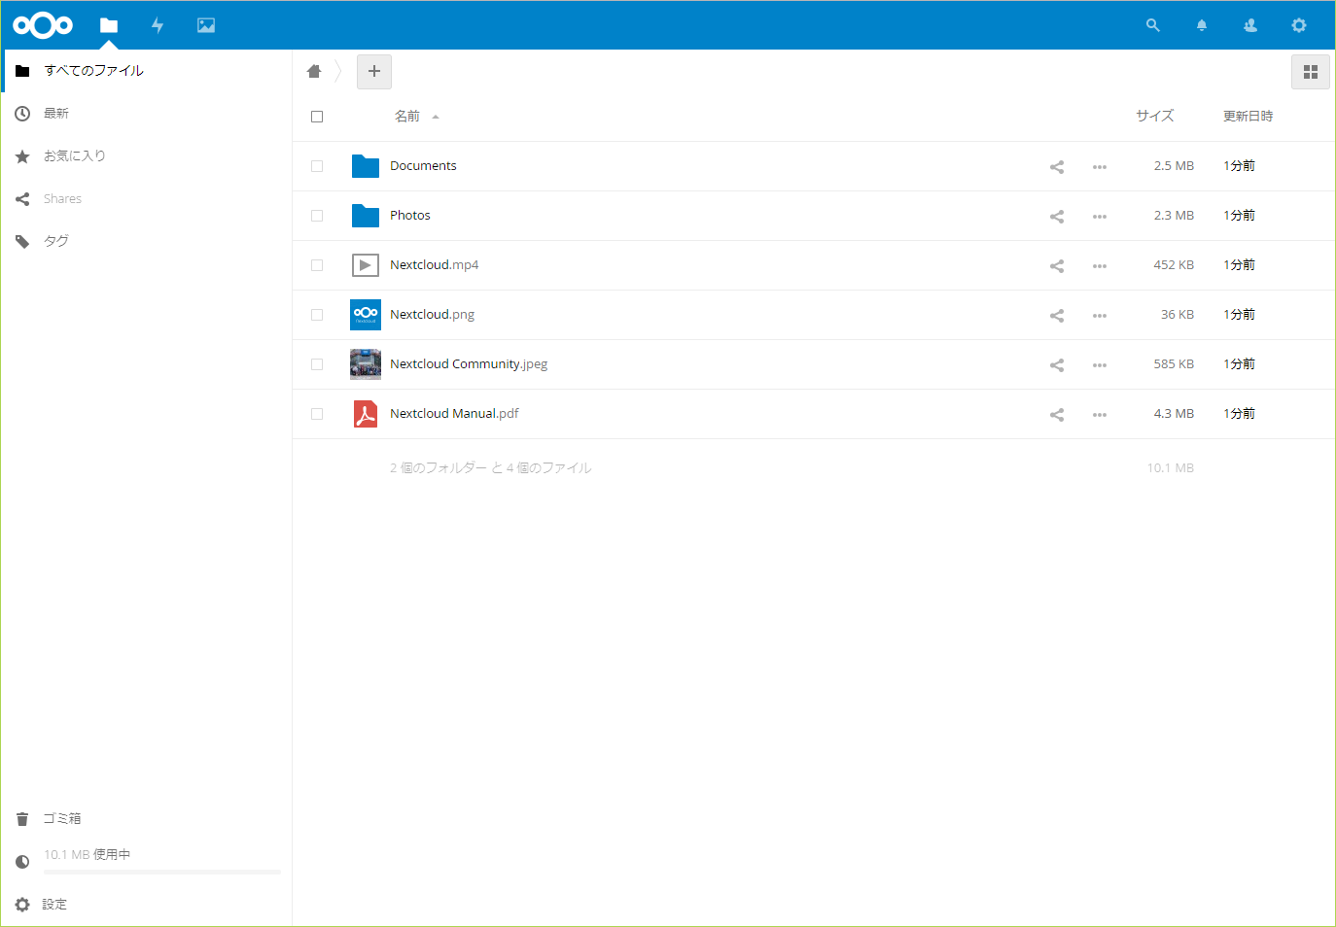Open the ゴミ箱 trash view
This screenshot has height=927, width=1336.
[x=61, y=819]
